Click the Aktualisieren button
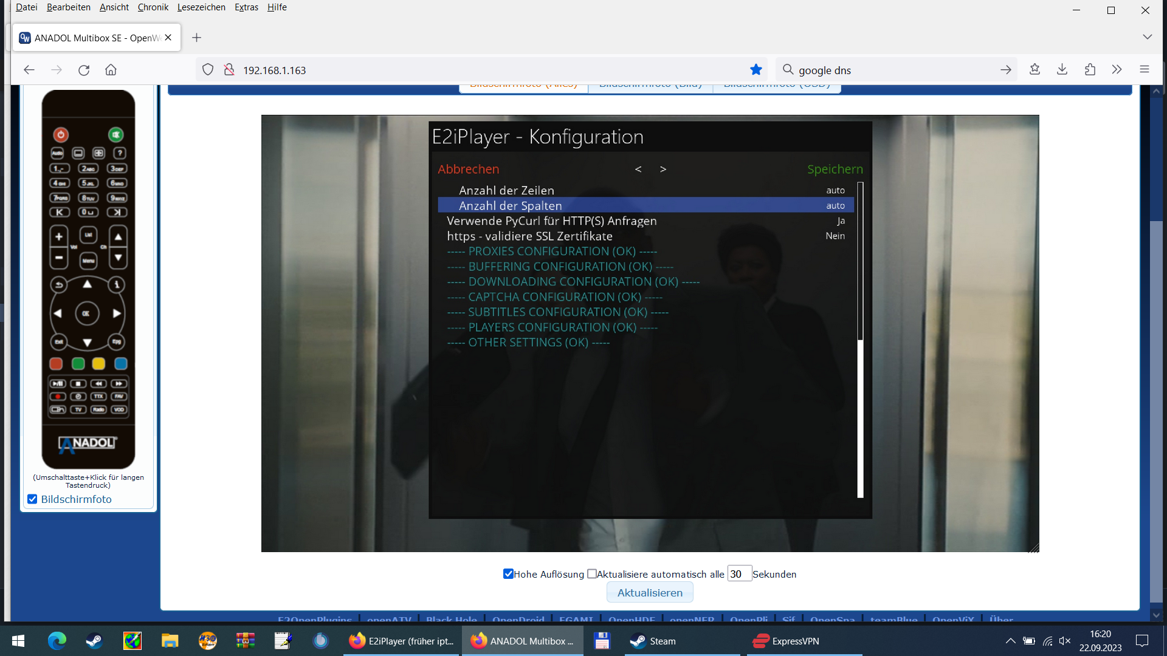 tap(650, 593)
